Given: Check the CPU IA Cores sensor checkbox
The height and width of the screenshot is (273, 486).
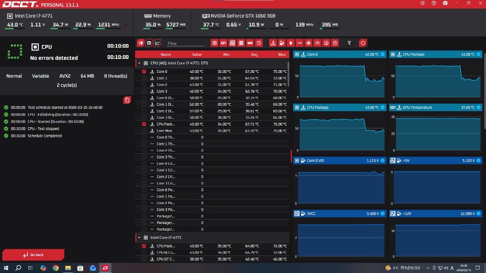Looking at the screenshot, I should [x=144, y=253].
